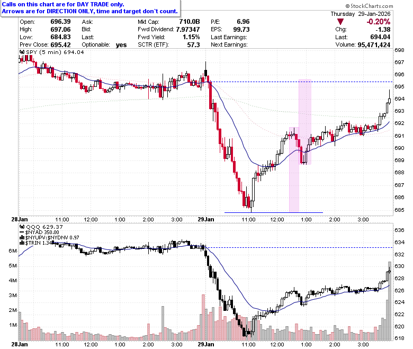Click the candlestick icon beside SPY label
The image size is (413, 349).
coord(22,52)
